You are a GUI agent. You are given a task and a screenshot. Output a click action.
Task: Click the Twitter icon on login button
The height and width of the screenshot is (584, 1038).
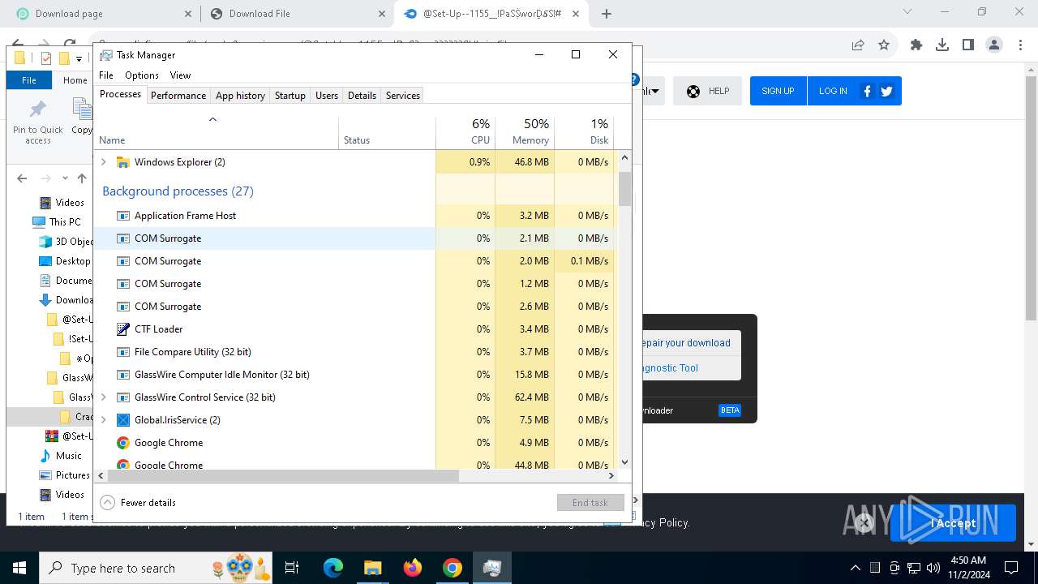click(x=886, y=91)
